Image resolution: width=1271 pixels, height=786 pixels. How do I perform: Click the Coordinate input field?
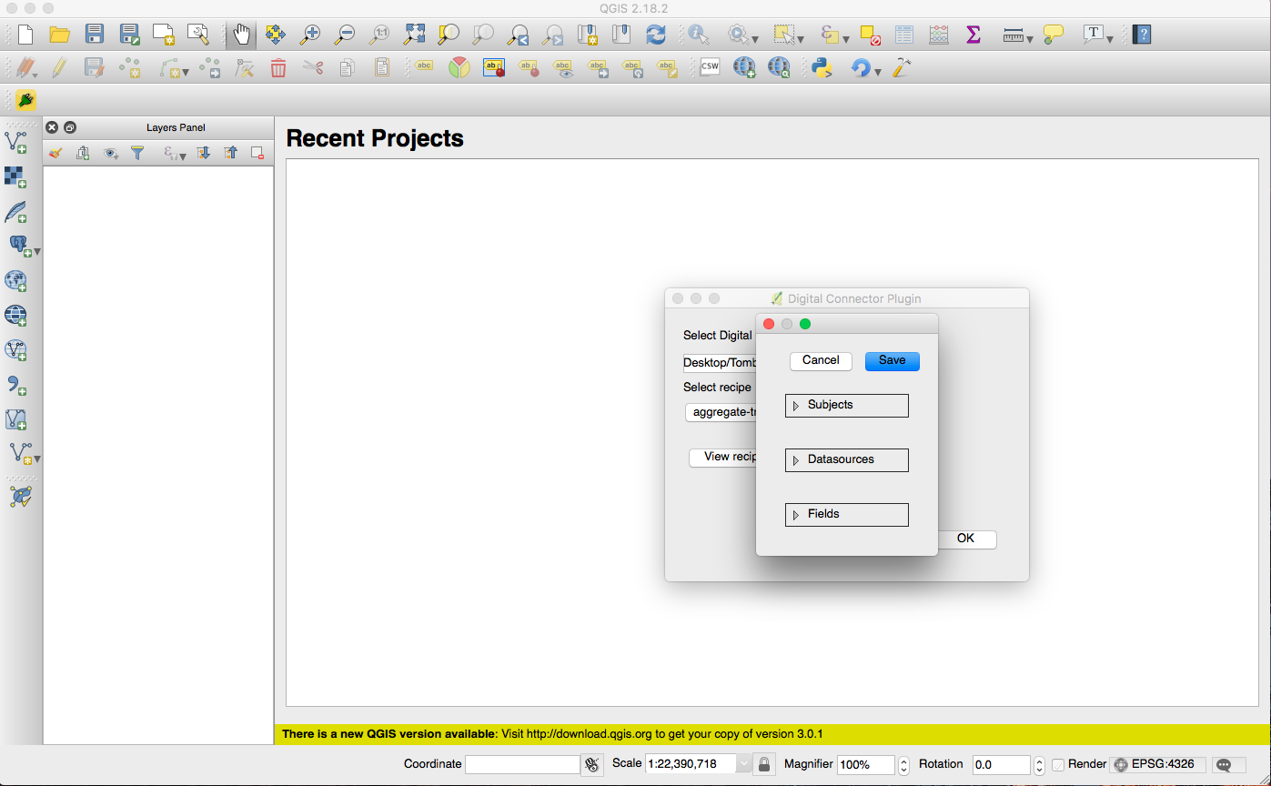[x=522, y=764]
